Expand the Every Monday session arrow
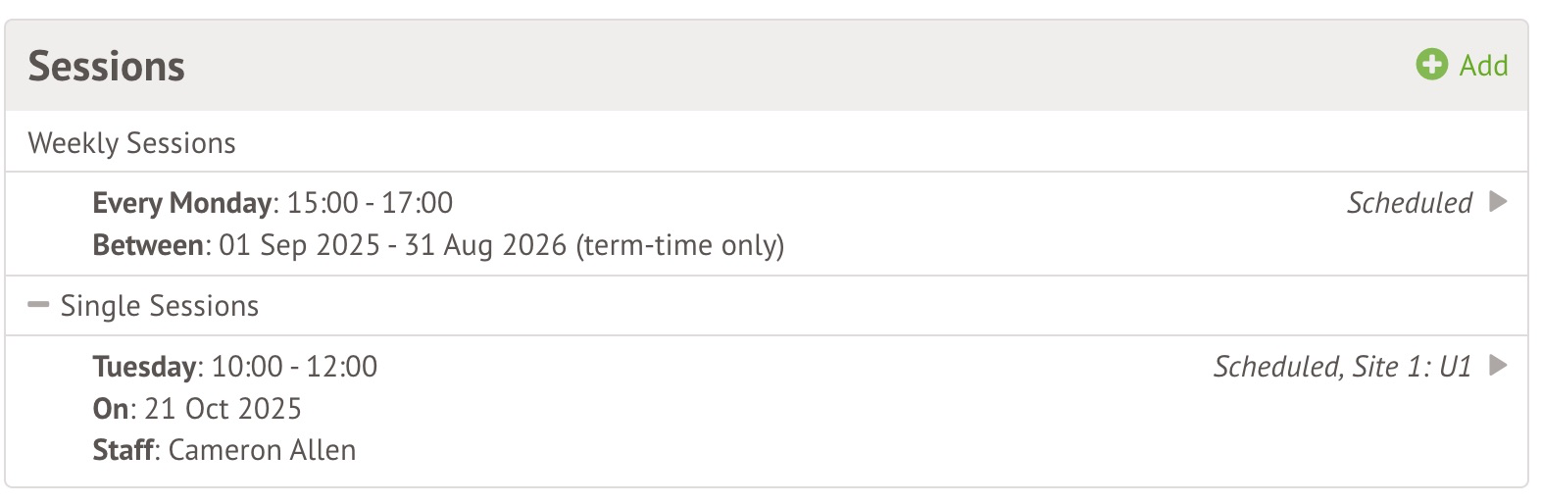 pyautogui.click(x=1498, y=202)
